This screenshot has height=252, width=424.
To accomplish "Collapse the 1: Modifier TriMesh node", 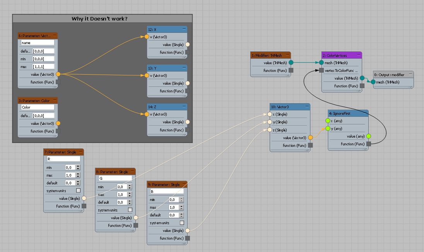I will [288, 55].
